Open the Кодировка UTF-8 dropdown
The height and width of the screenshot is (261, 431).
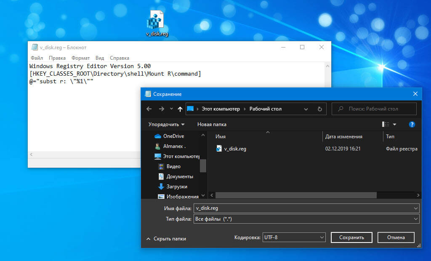tap(294, 237)
